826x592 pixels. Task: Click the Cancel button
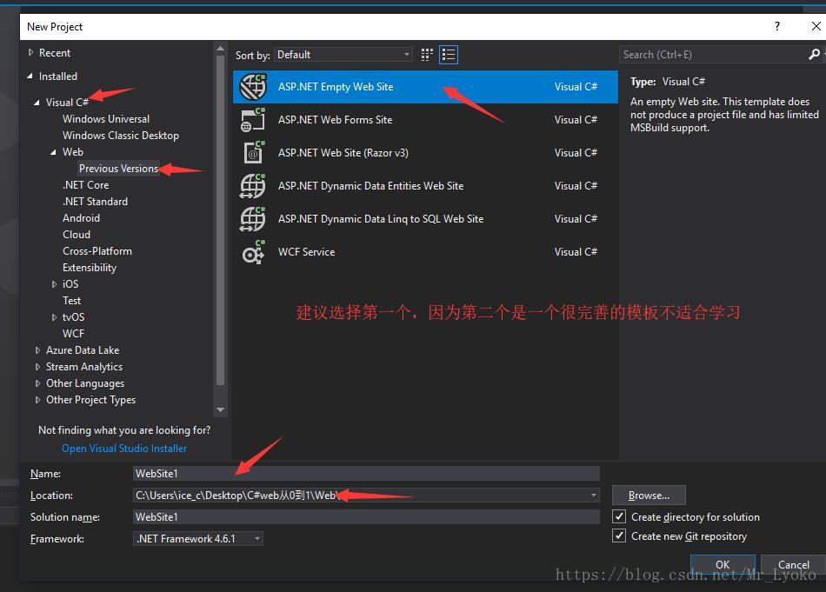click(793, 564)
